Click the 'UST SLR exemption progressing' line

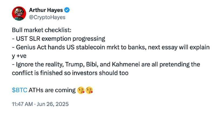(x=59, y=39)
